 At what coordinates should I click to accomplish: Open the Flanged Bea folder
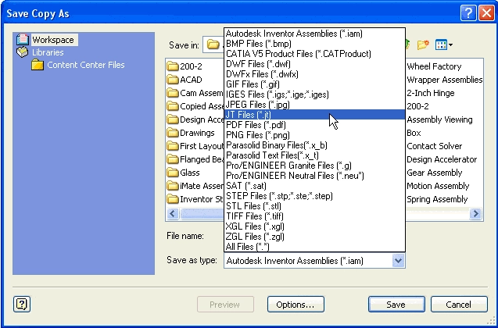pyautogui.click(x=195, y=159)
